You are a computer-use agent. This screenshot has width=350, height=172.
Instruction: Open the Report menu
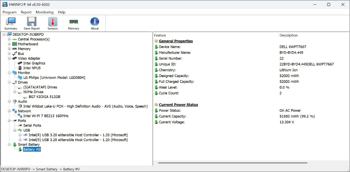(x=26, y=12)
